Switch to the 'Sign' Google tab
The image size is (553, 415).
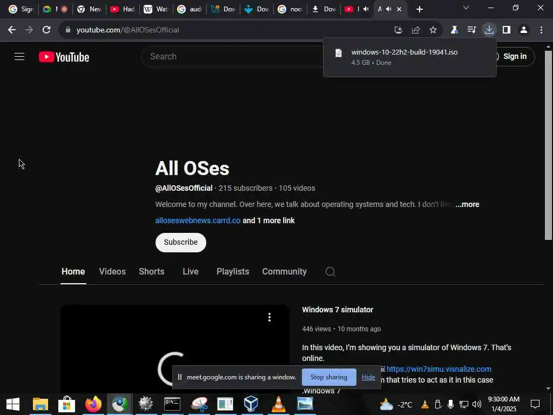pos(21,9)
